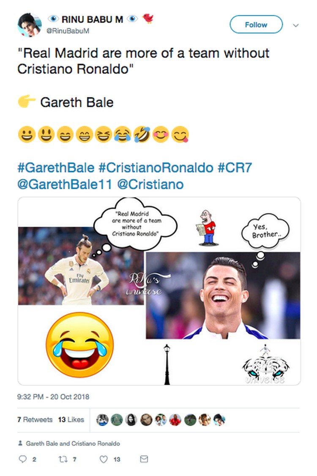Click the reply speech bubble icon
Image resolution: width=317 pixels, height=476 pixels.
[23, 459]
